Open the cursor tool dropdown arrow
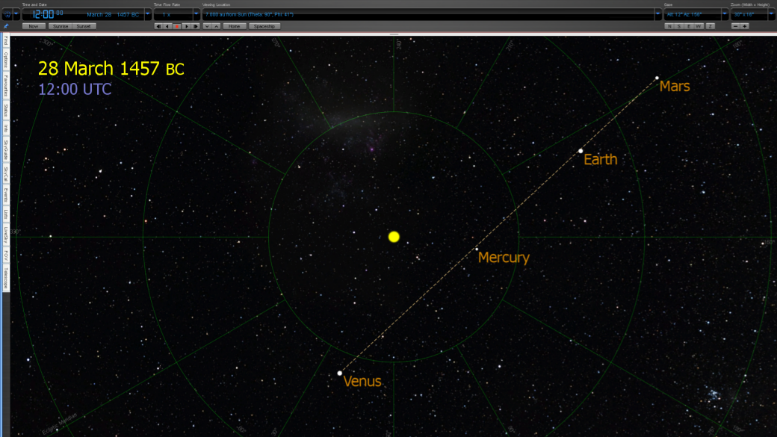The image size is (777, 437). click(x=16, y=15)
